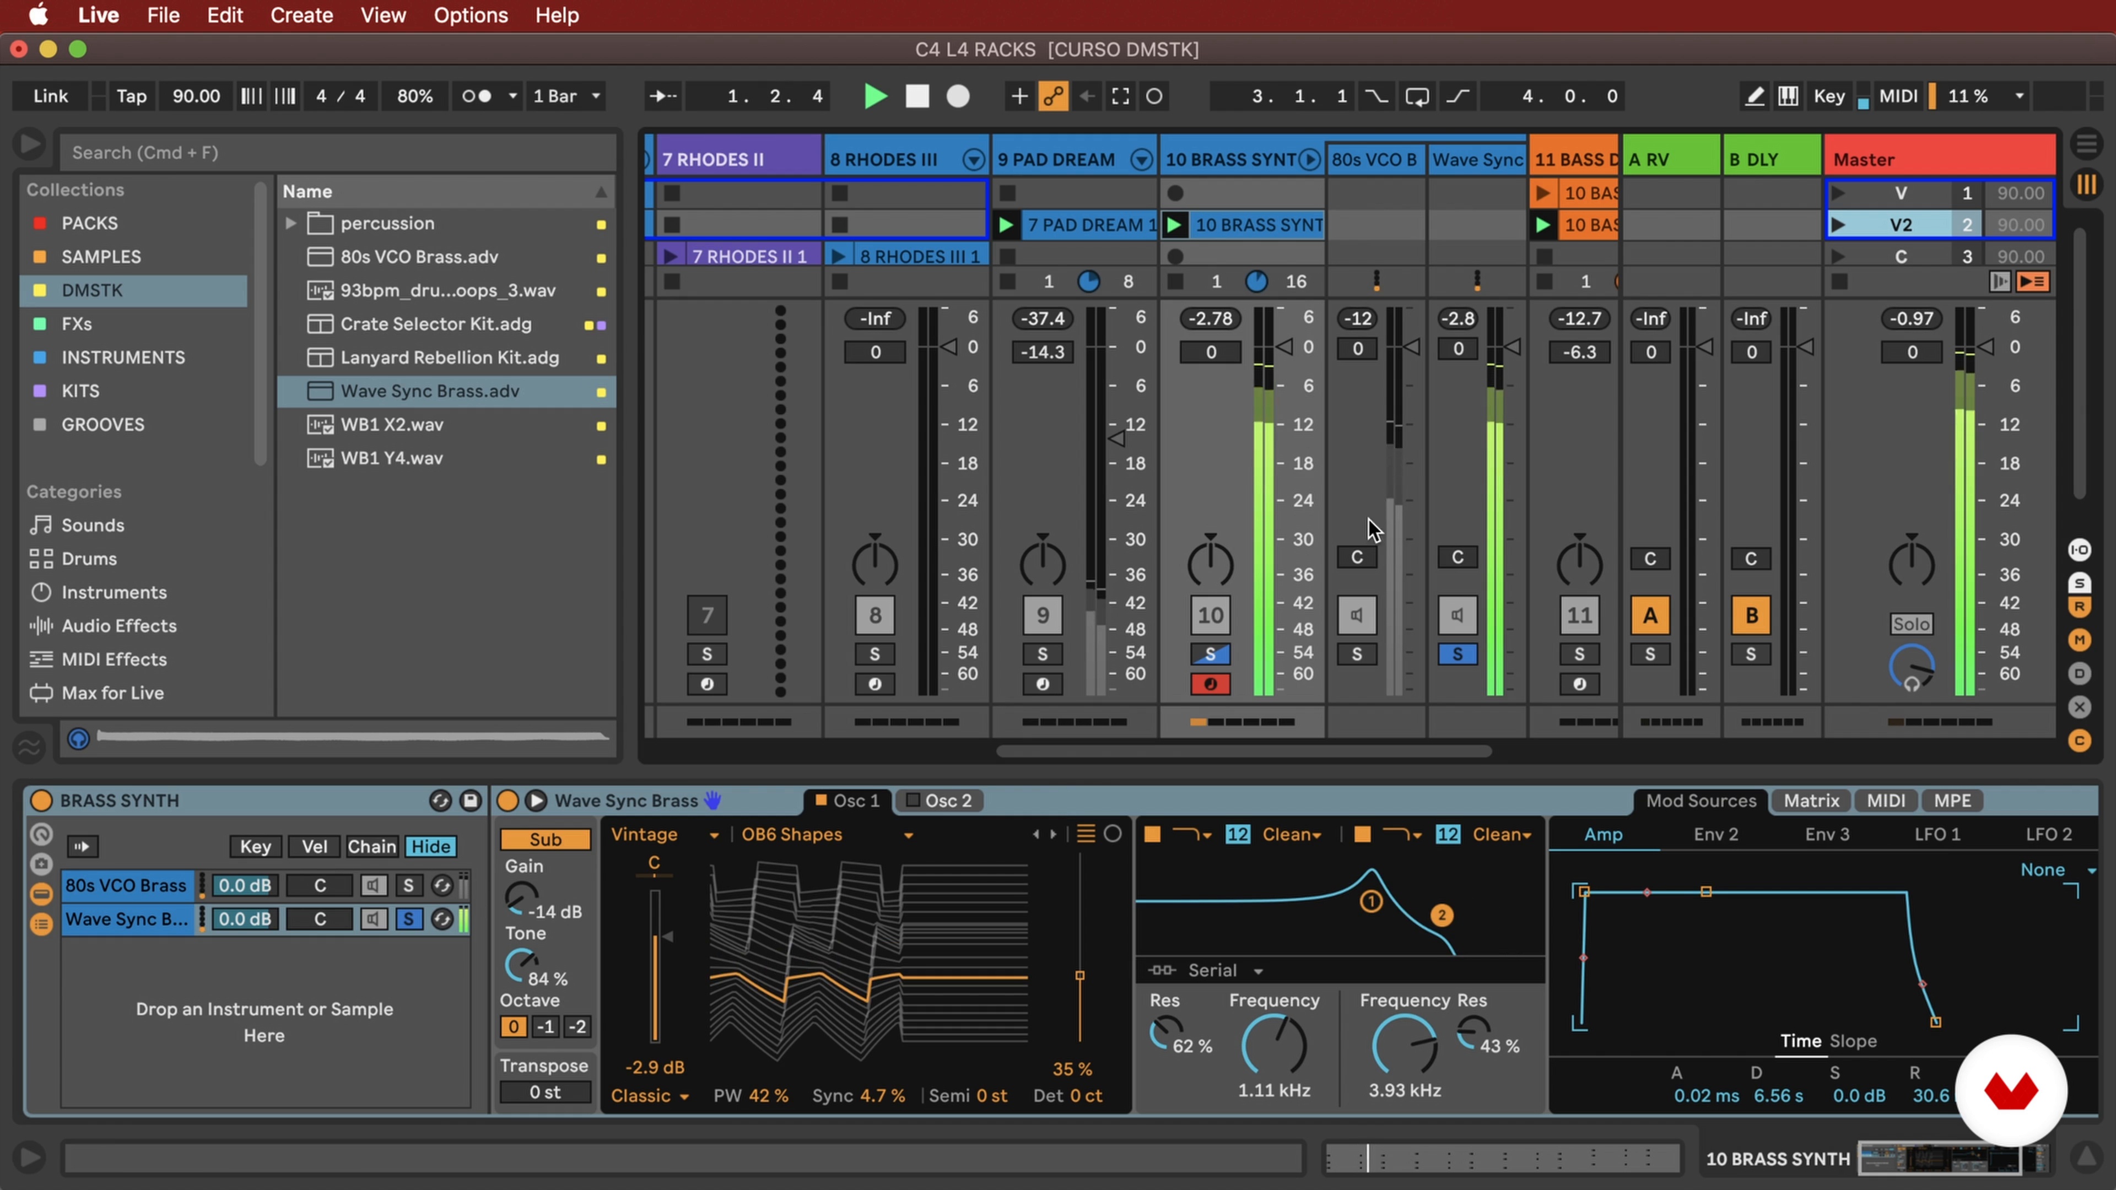
Task: Click the Arrangement Record button
Action: pos(958,96)
